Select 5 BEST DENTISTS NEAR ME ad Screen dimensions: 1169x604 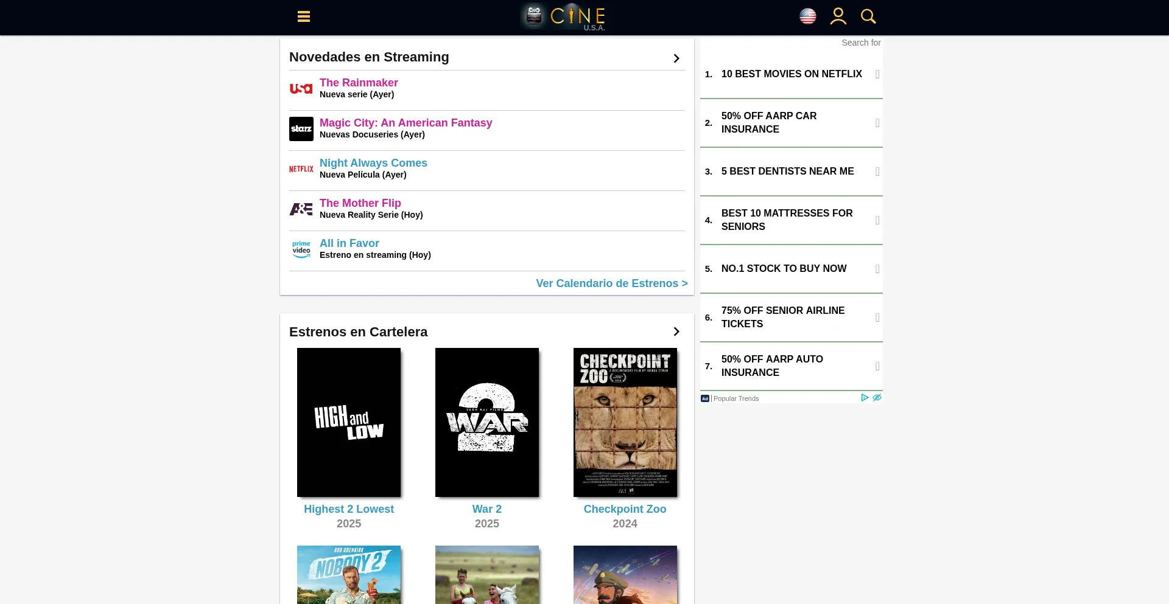pyautogui.click(x=792, y=172)
